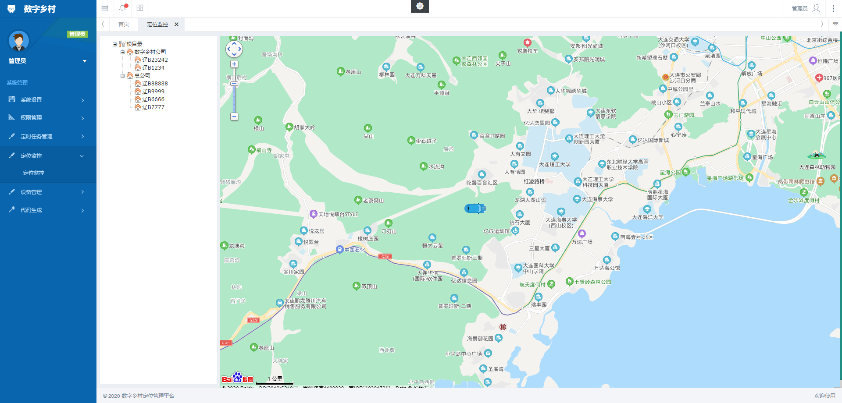Click the administrator avatar in sidebar
Screen dimensions: 842x403
pyautogui.click(x=18, y=42)
